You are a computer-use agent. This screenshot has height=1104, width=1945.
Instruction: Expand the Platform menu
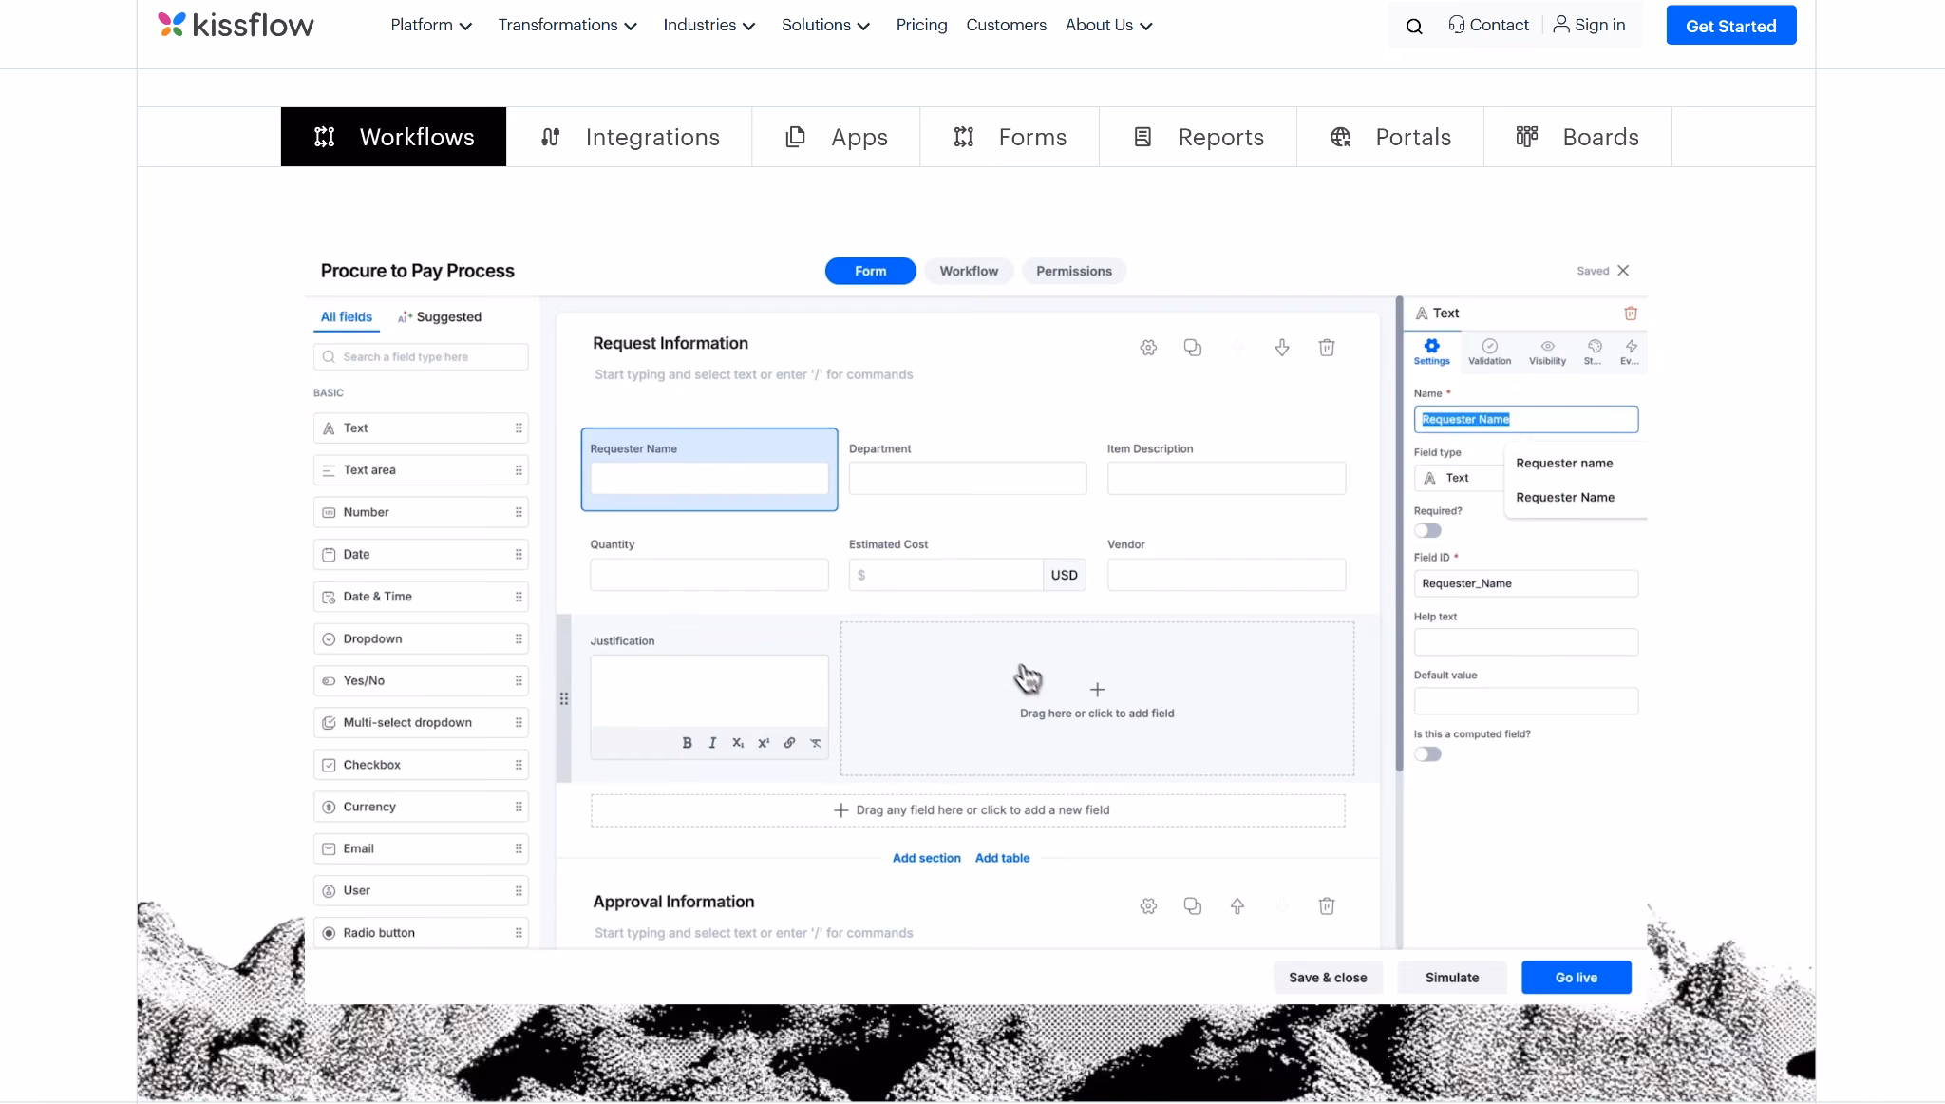431,26
